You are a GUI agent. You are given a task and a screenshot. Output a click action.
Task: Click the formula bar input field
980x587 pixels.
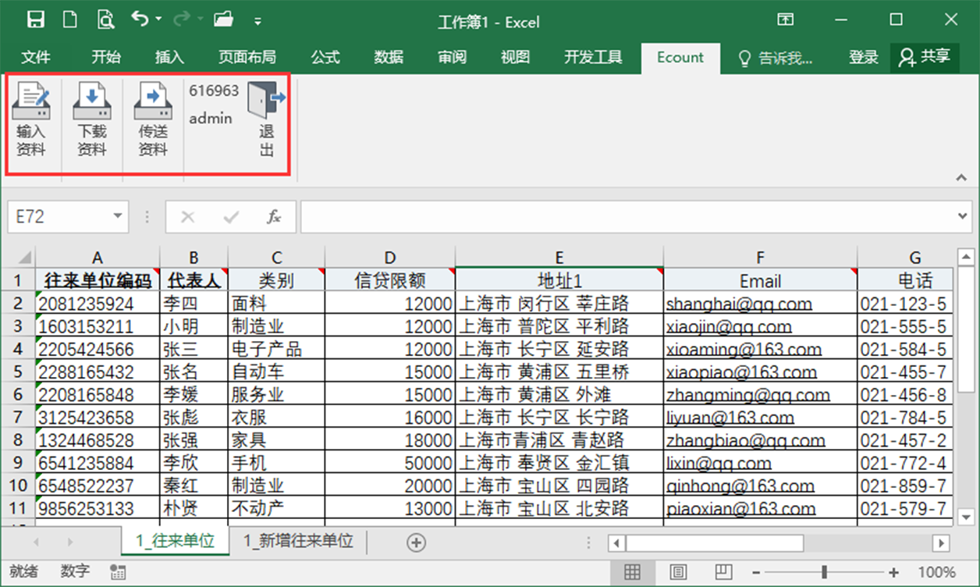point(624,217)
